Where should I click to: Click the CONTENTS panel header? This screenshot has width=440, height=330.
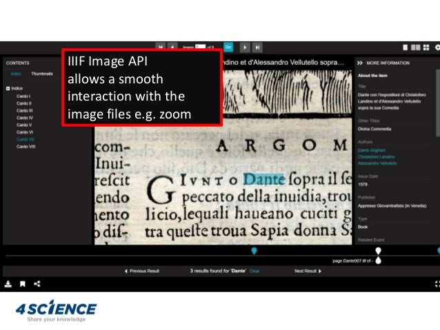(x=18, y=63)
